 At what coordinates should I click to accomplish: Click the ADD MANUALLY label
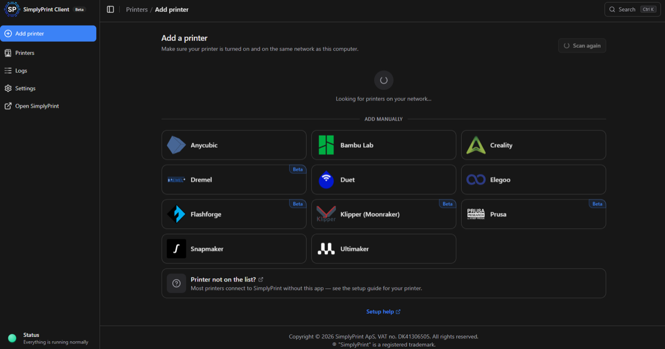[x=383, y=119]
